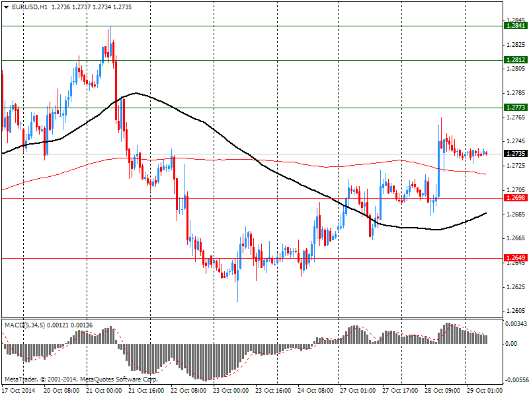The image size is (529, 396).
Task: Click the 28 Oct 09:00 time label
Action: [x=442, y=391]
